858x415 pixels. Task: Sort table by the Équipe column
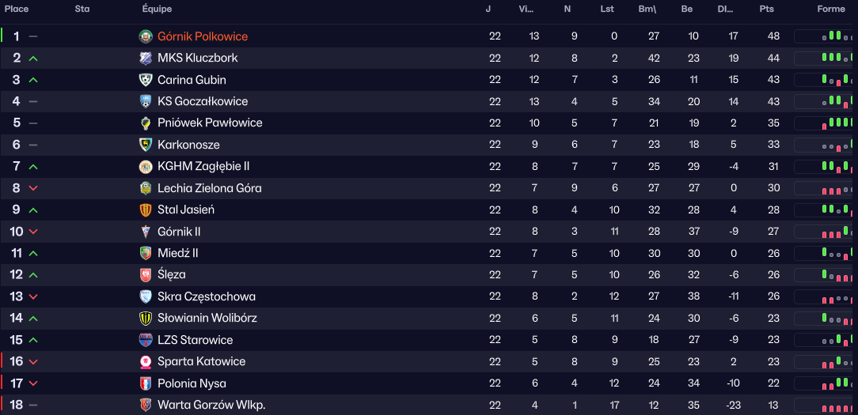click(157, 9)
